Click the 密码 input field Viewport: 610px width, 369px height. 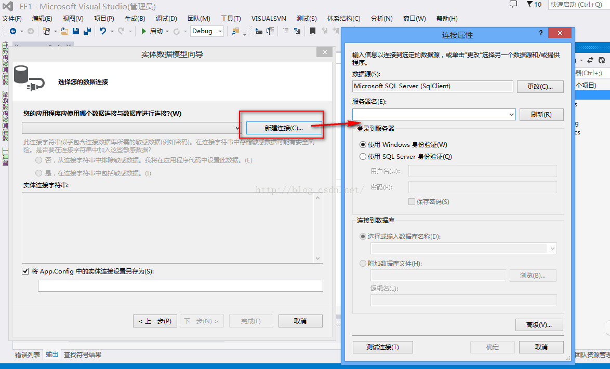pos(482,187)
